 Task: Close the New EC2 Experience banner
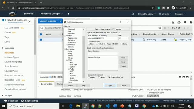[29, 21]
